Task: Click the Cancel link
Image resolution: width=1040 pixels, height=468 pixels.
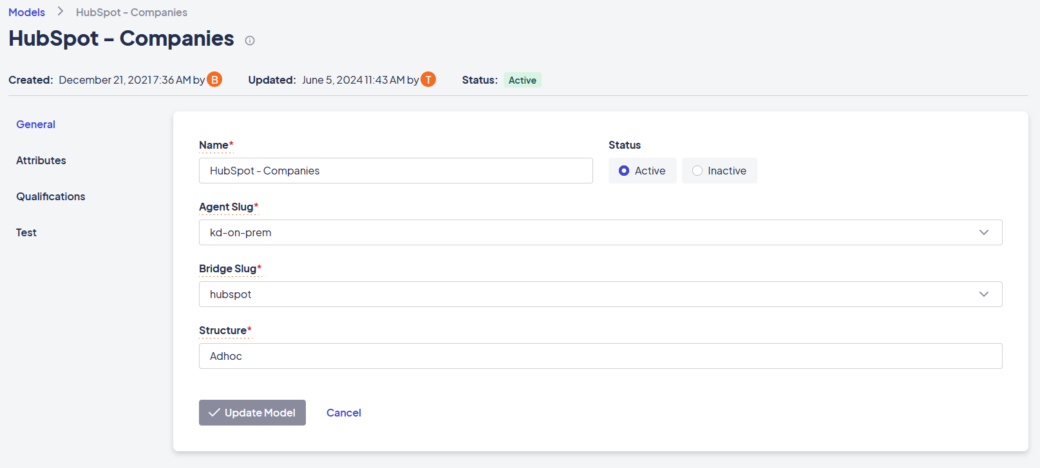Action: click(344, 413)
